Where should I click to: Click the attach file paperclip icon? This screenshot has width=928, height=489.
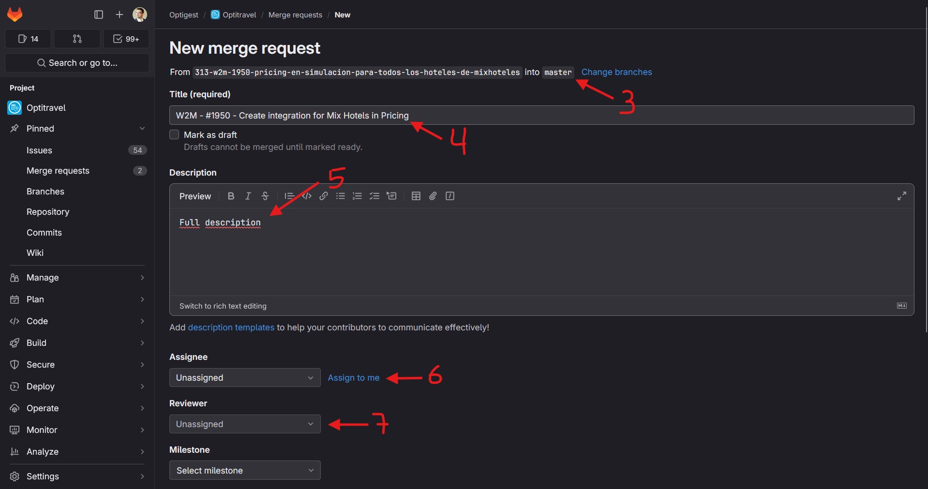(433, 196)
